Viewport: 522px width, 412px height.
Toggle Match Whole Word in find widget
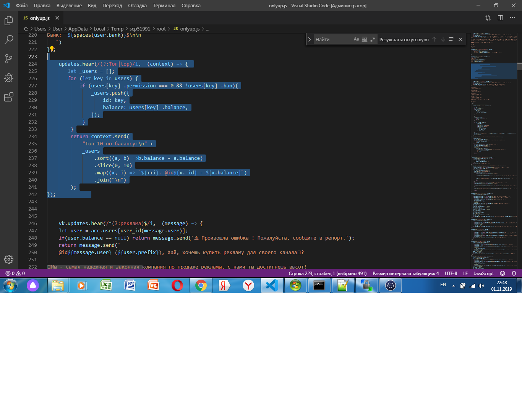(365, 39)
